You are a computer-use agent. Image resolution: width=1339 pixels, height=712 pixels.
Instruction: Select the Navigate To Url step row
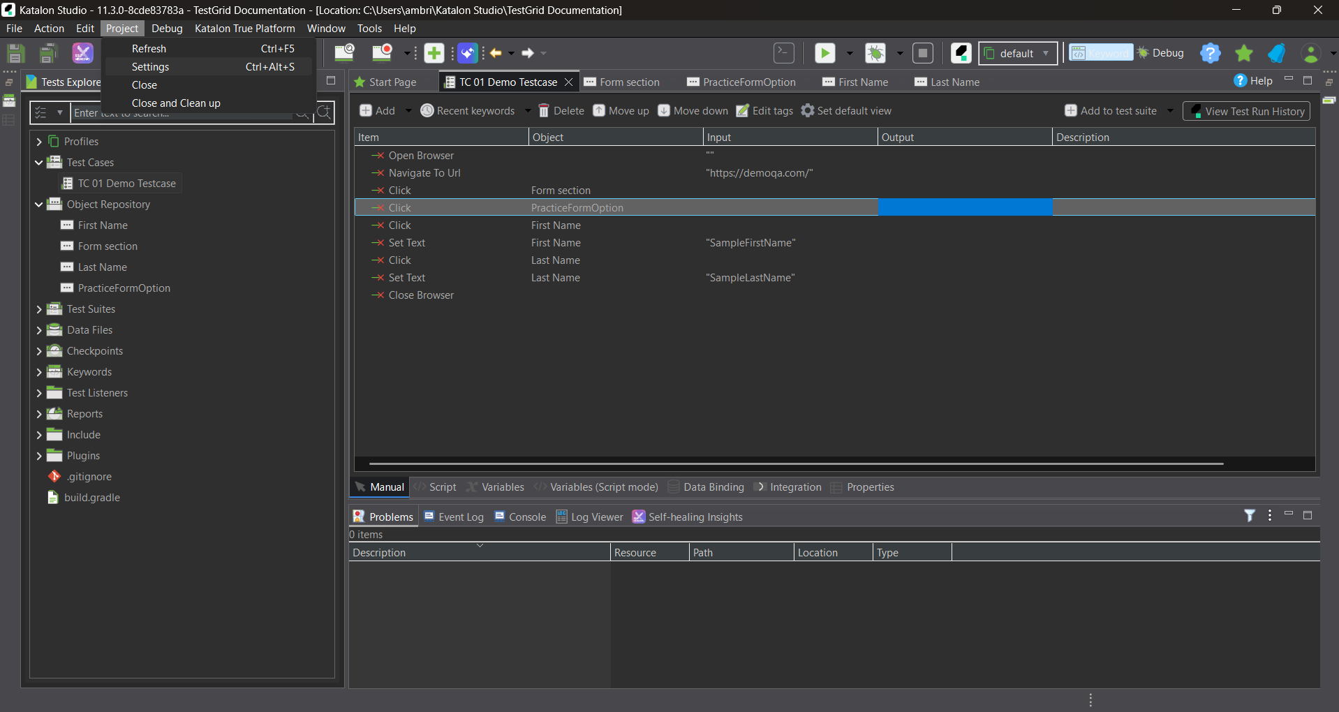tap(835, 173)
